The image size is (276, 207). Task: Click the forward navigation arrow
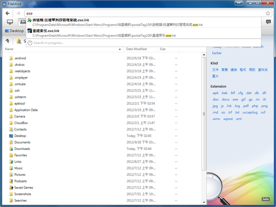[x=17, y=13]
